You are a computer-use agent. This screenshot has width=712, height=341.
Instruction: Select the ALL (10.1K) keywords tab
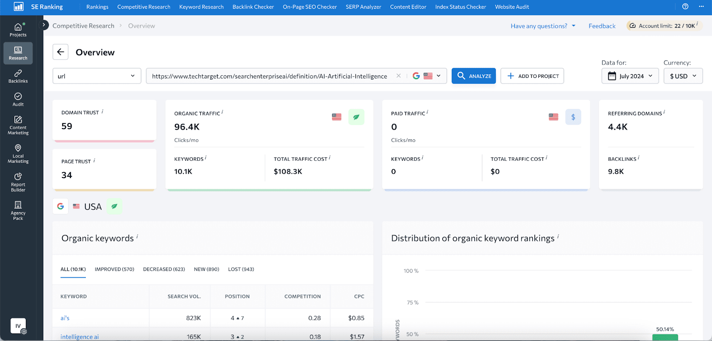pos(73,269)
